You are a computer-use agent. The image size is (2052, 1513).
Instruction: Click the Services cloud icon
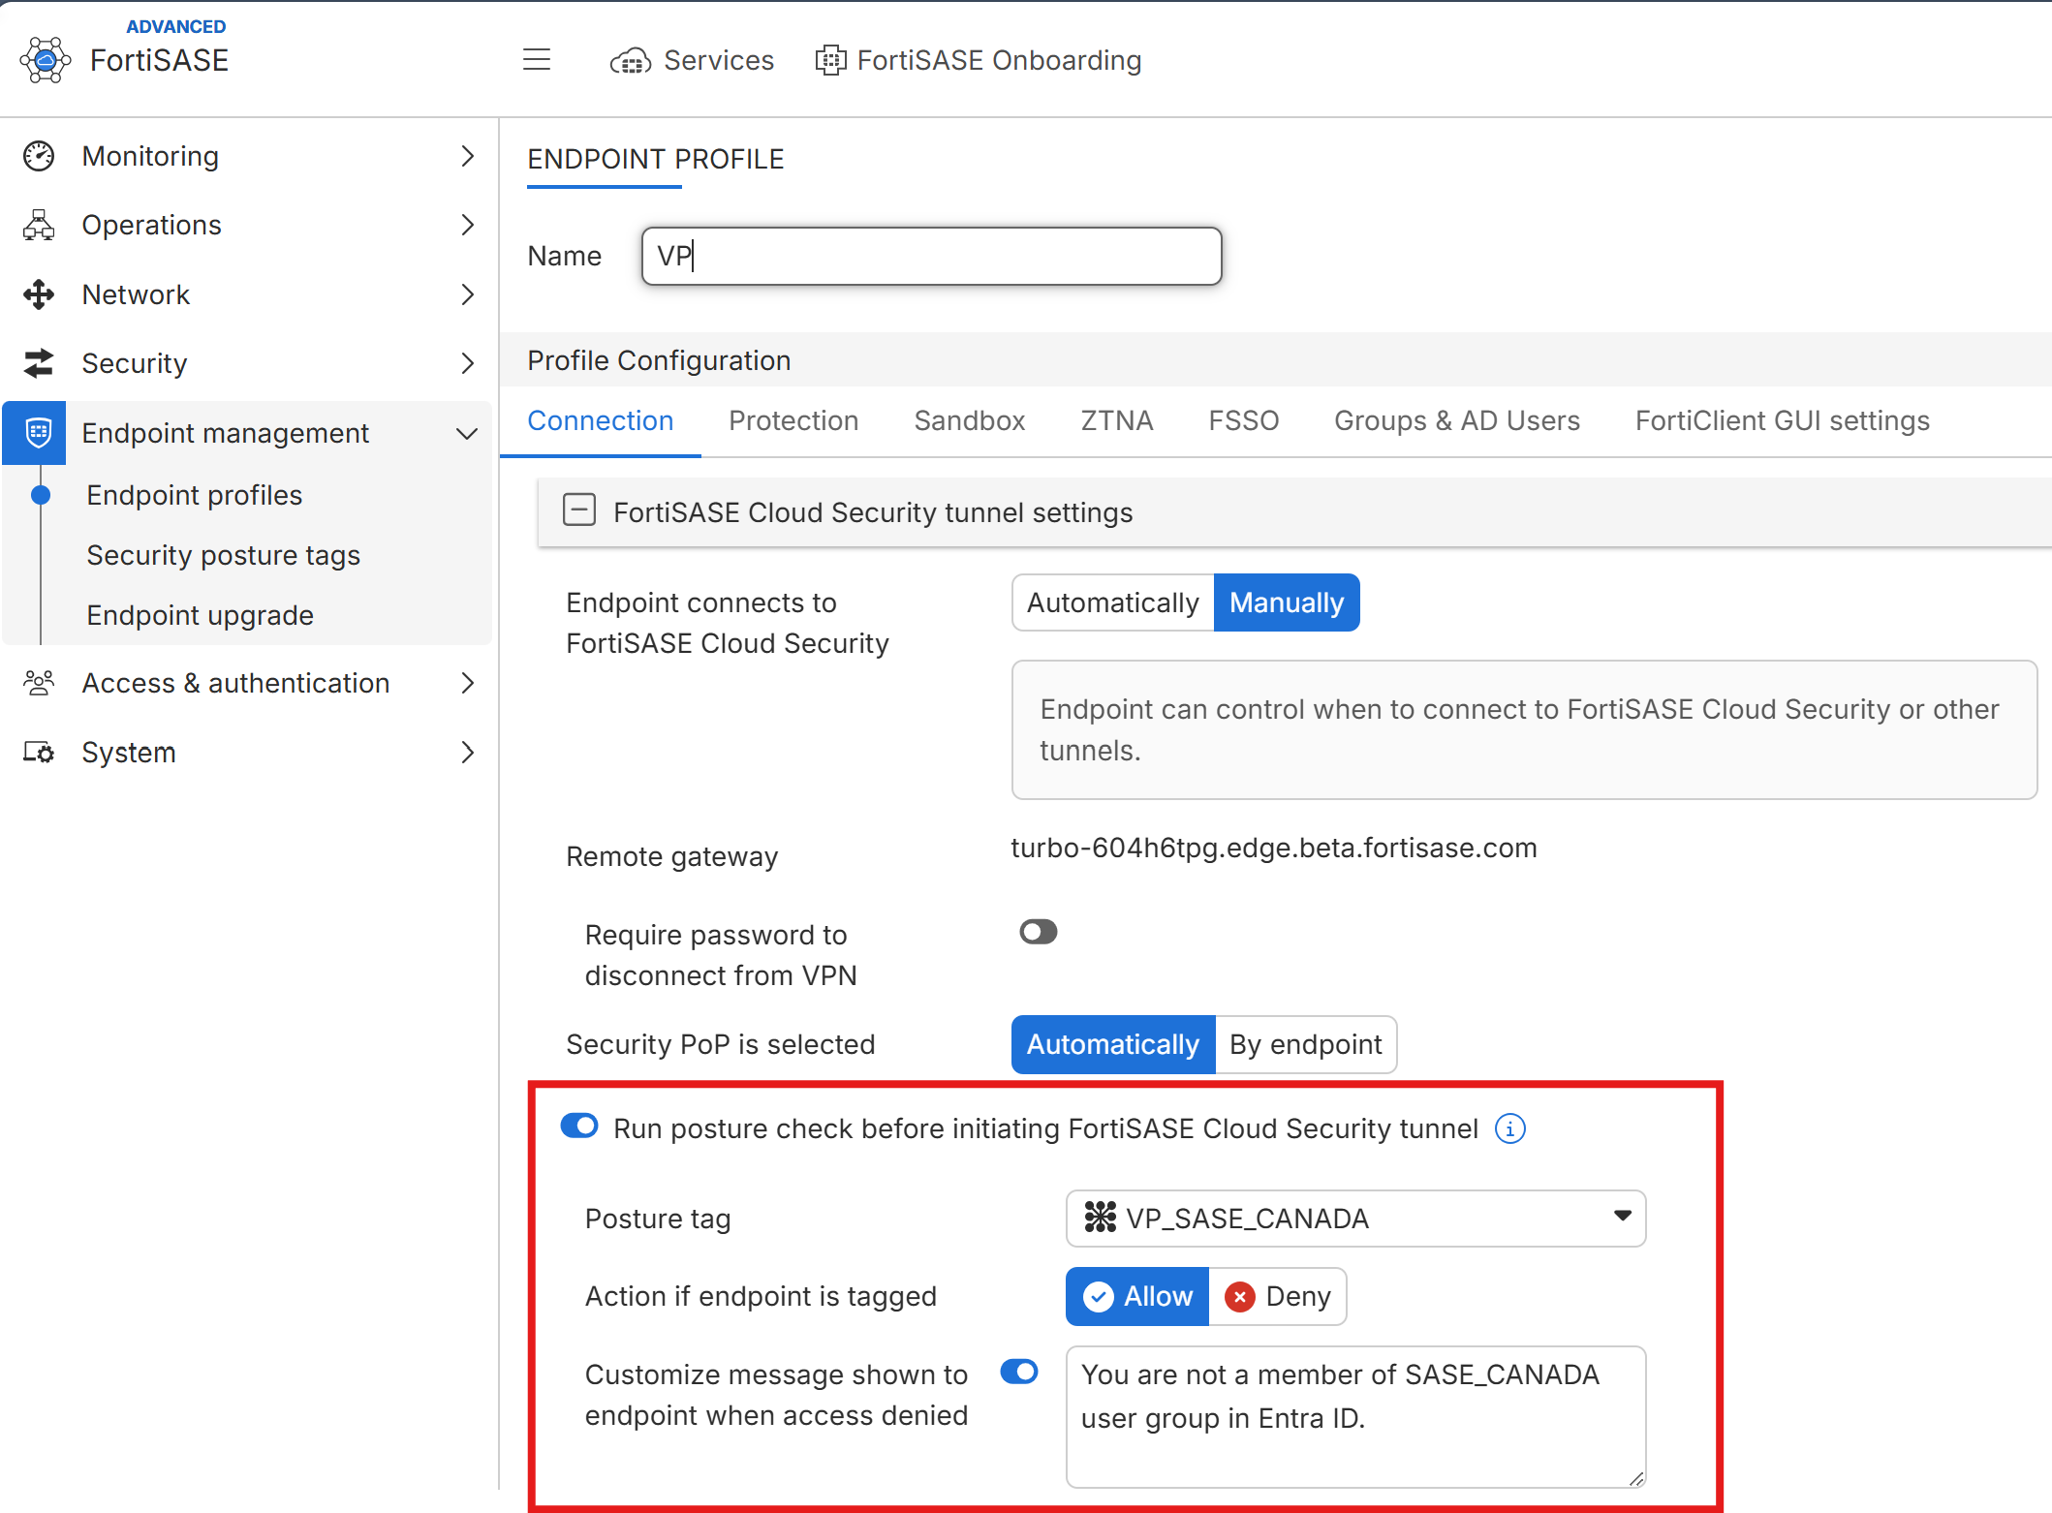(631, 61)
